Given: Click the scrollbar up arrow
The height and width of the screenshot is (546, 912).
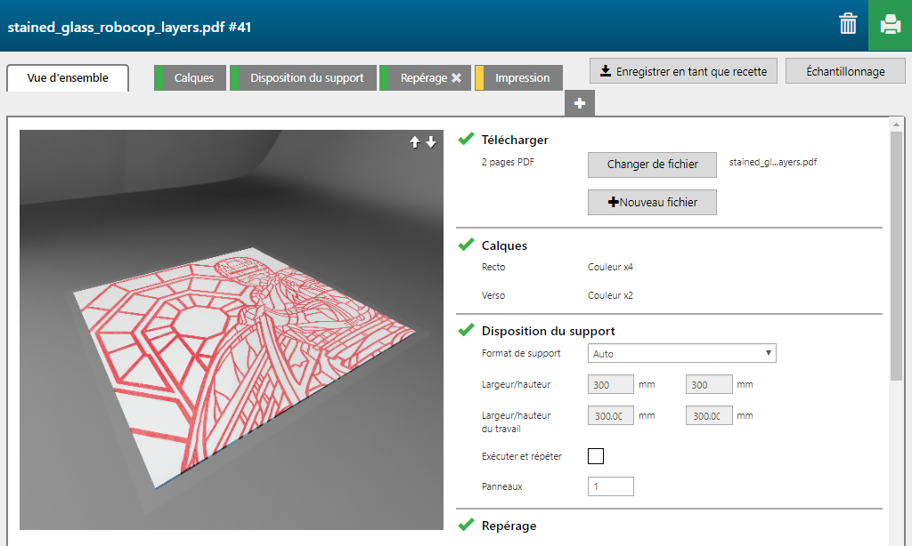Looking at the screenshot, I should click(896, 124).
